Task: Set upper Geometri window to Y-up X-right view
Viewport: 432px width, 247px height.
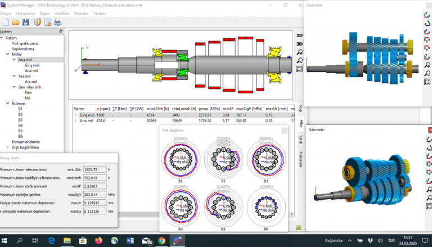Action: [427, 57]
